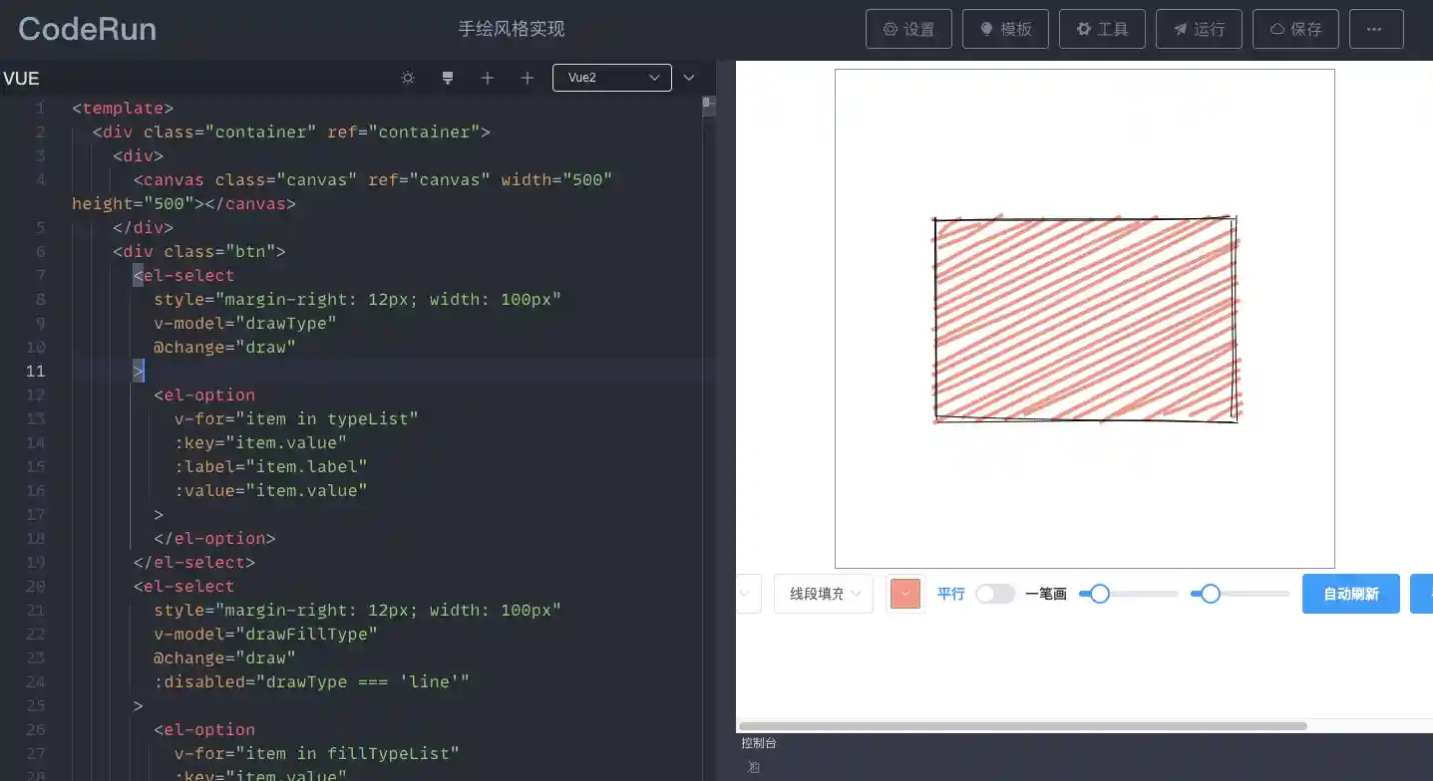Screen dimensions: 1433x781
Task: Run the code with 运行
Action: point(1198,29)
